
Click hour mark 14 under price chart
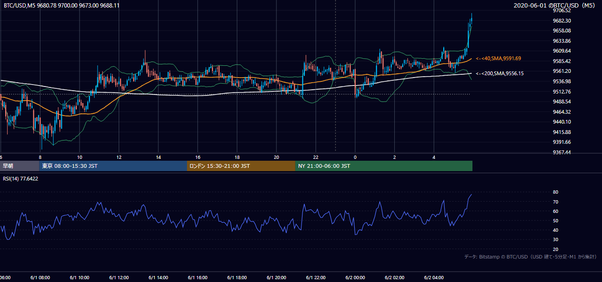tap(158, 157)
